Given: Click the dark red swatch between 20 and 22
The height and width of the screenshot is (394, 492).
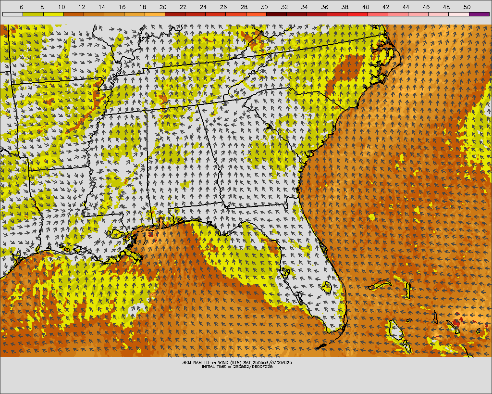Looking at the screenshot, I should pyautogui.click(x=175, y=14).
